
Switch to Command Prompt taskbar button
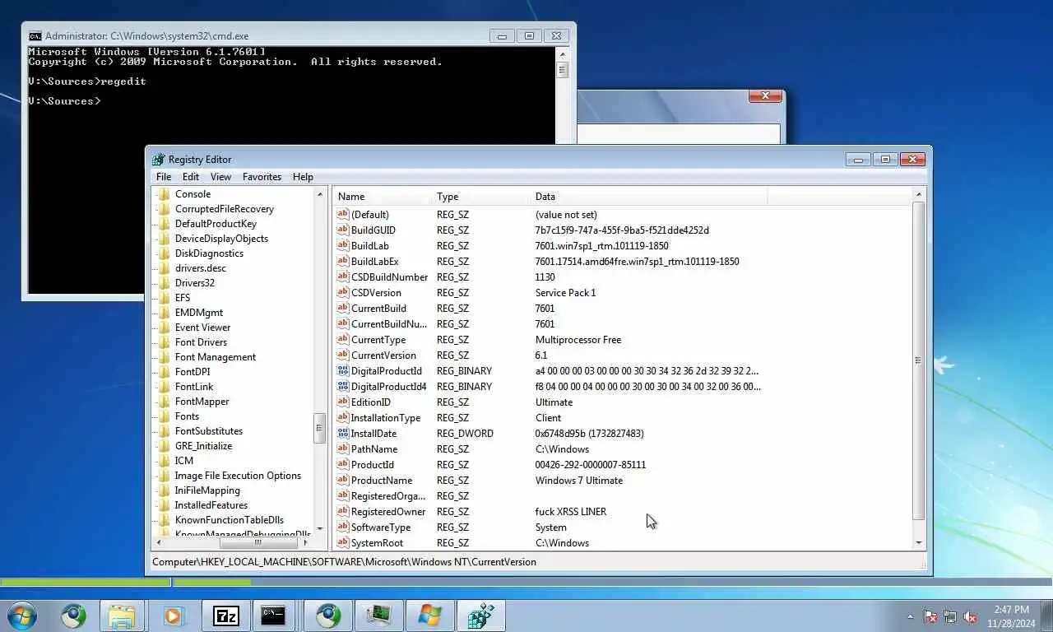point(273,616)
